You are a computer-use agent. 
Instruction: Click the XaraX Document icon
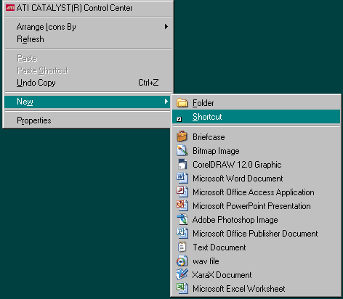click(x=182, y=274)
